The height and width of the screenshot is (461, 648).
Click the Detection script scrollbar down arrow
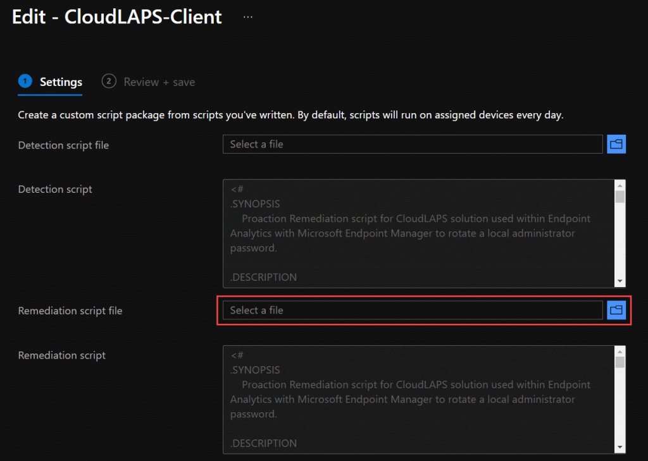[620, 281]
